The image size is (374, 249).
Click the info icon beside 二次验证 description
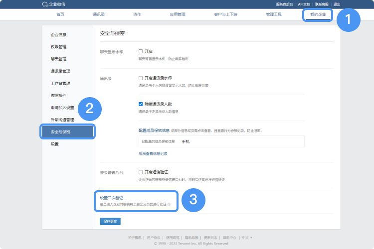[169, 205]
